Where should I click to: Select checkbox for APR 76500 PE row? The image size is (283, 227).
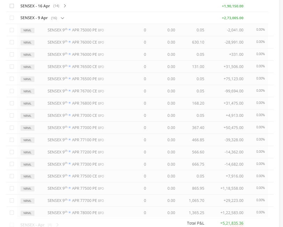12,79
